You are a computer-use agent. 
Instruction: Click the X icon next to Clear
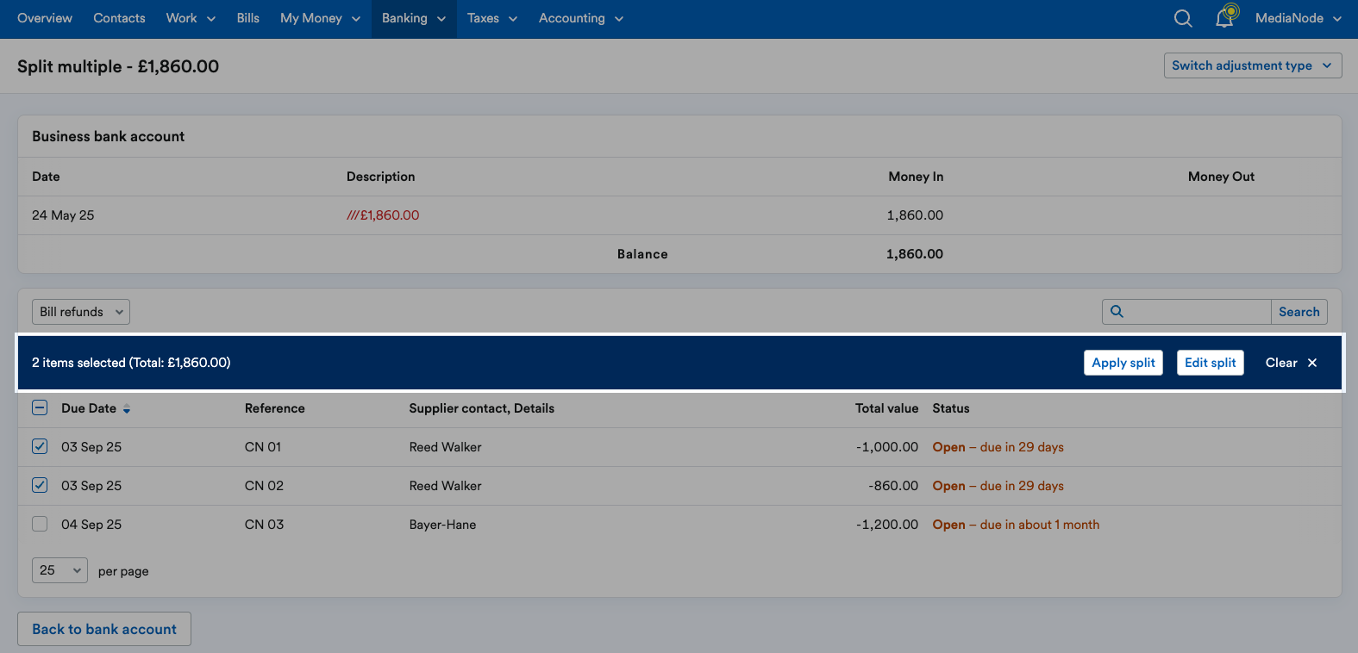[x=1312, y=363]
